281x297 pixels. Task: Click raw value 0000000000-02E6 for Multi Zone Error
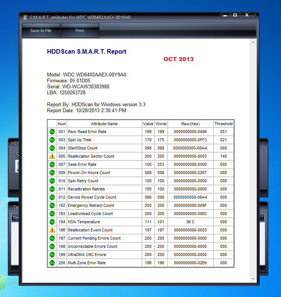pos(190,263)
